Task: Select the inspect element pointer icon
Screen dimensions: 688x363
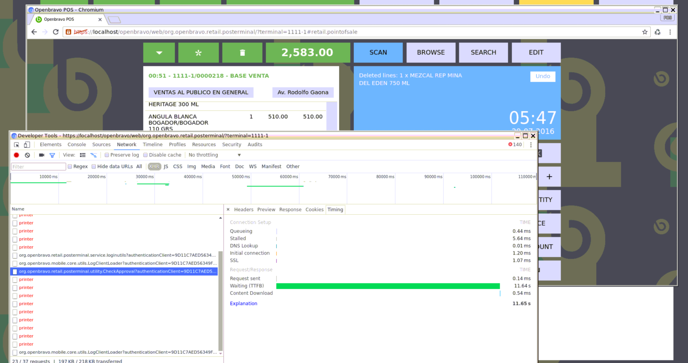Action: point(16,145)
